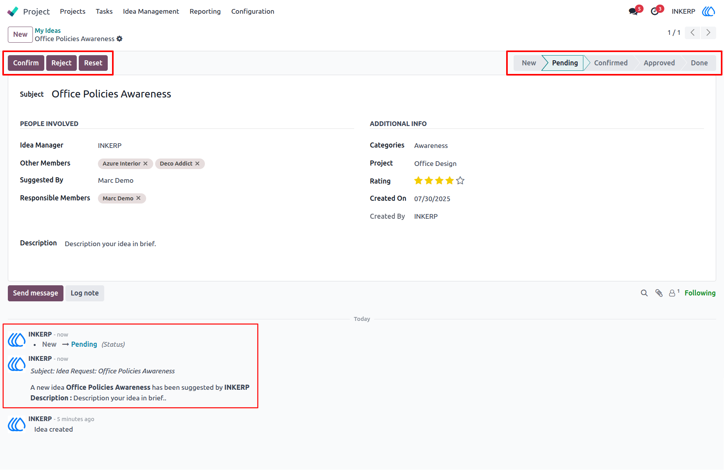This screenshot has height=470, width=724.
Task: Click the Confirm button
Action: point(26,63)
